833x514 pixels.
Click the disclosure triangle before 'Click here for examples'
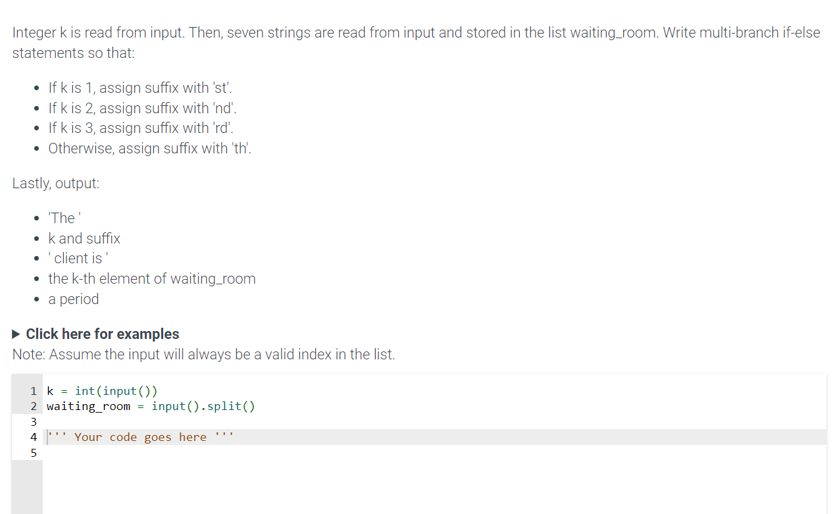click(x=15, y=334)
